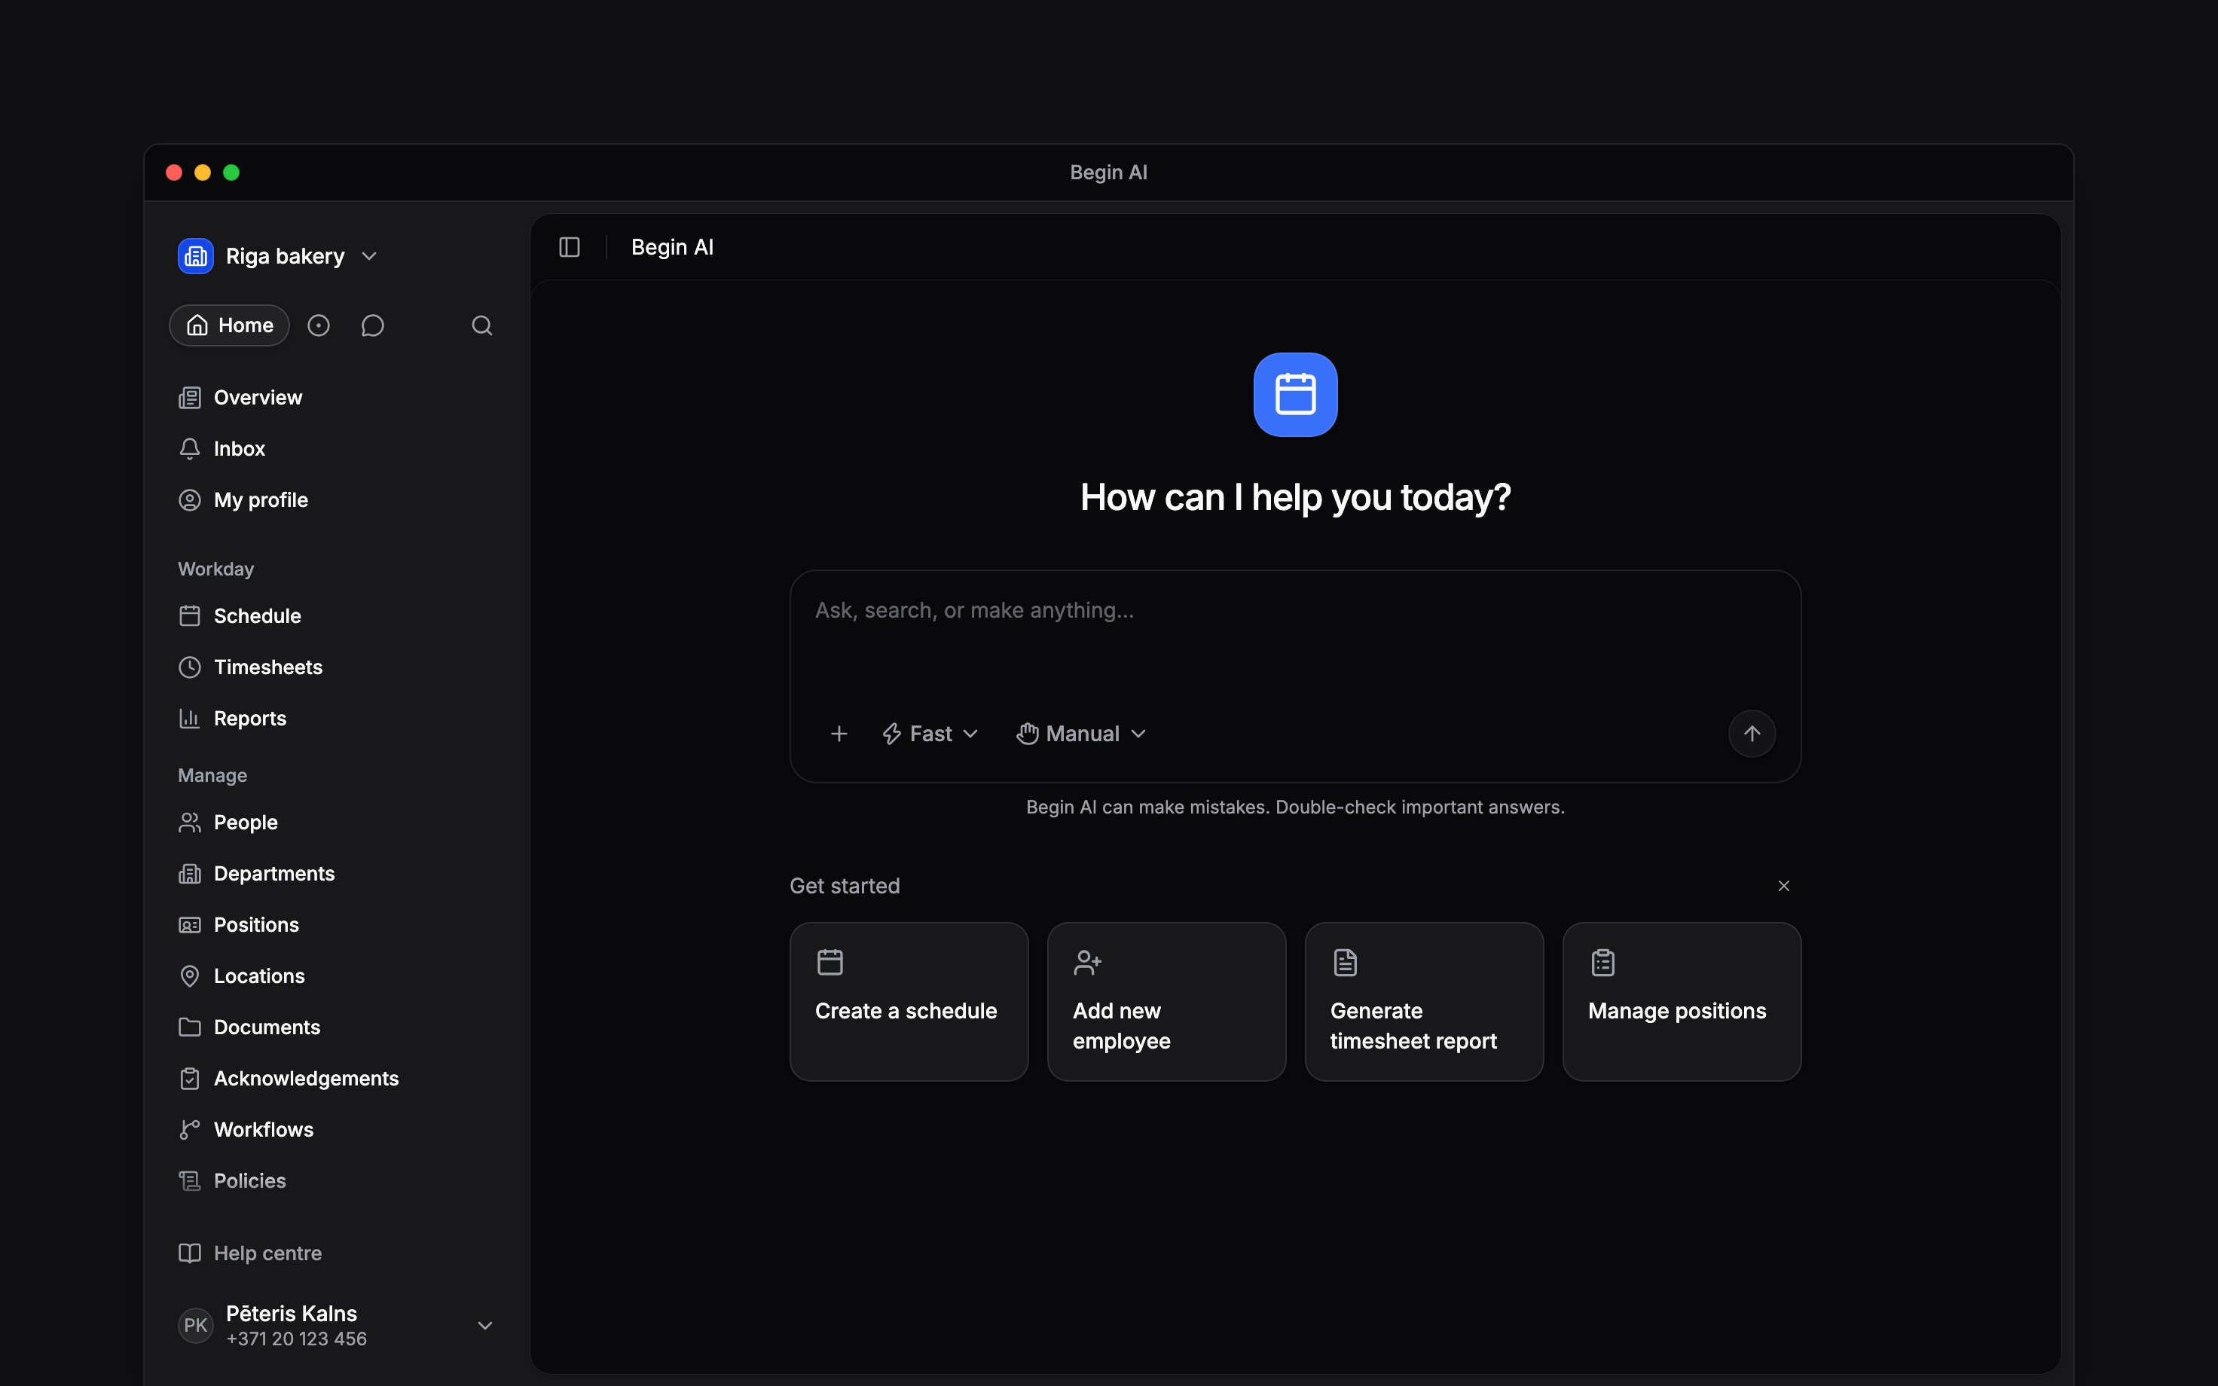Choose Create a schedule card
Screen dimensions: 2218x1386
click(909, 1002)
